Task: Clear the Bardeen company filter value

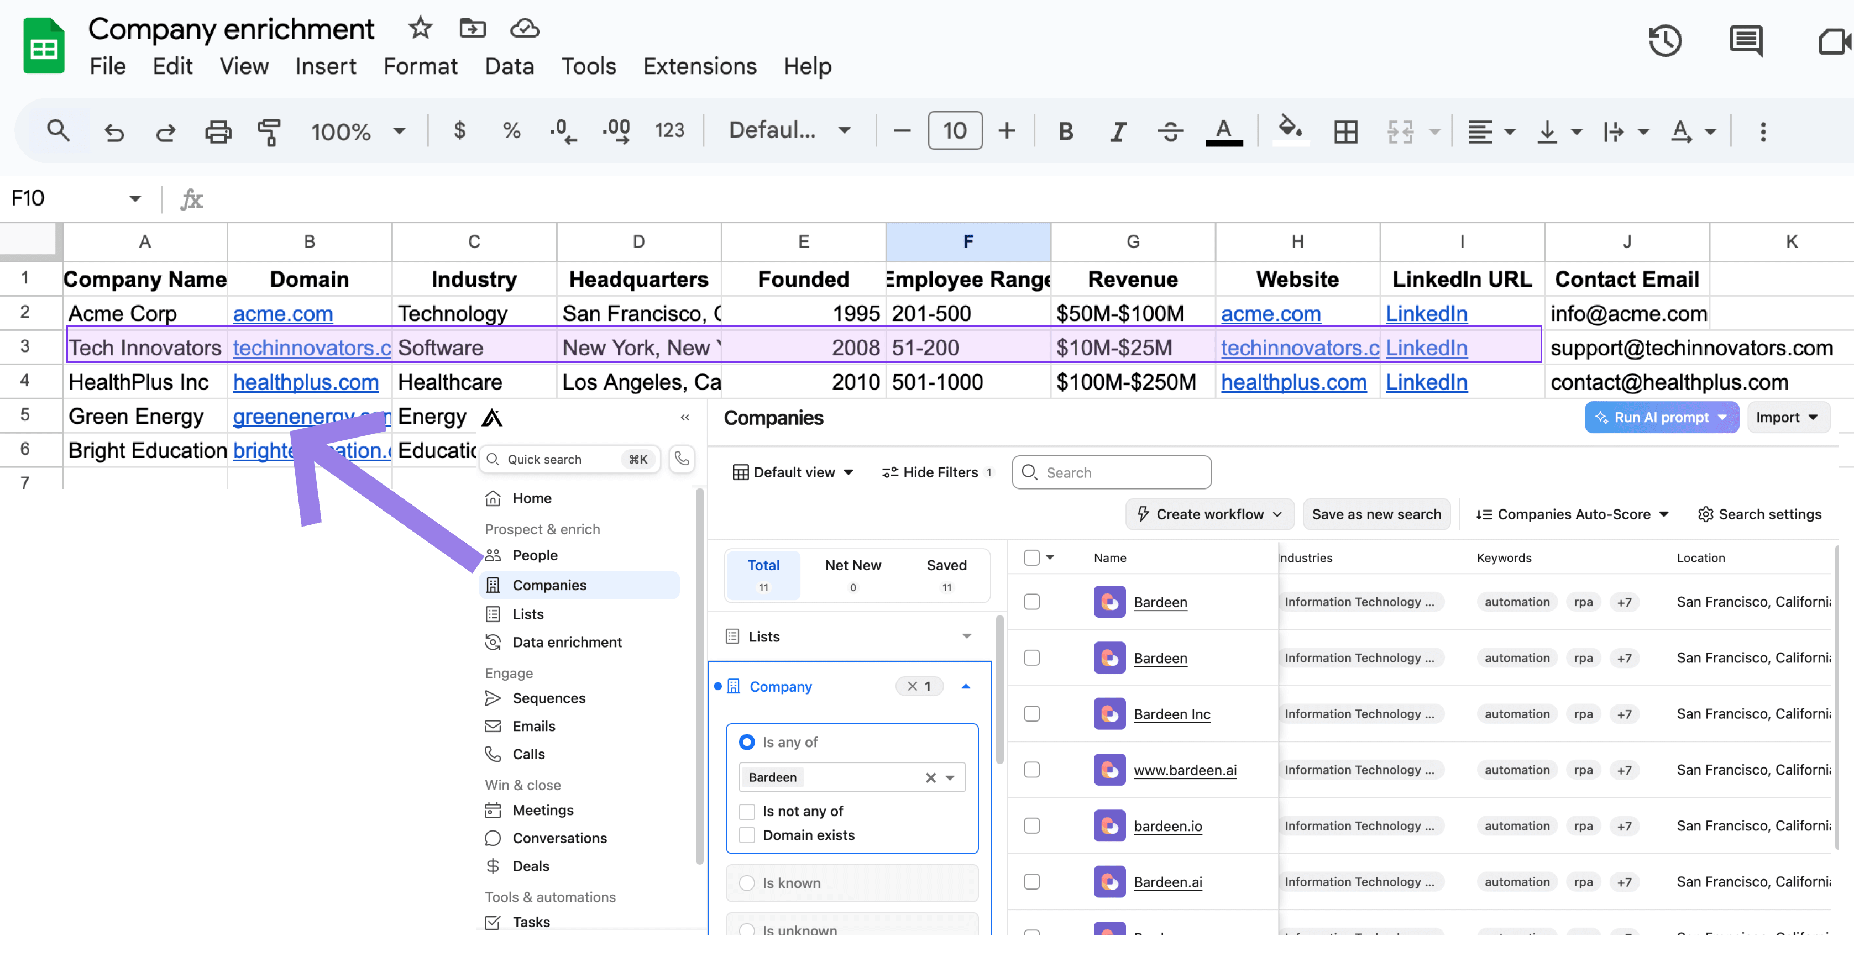Action: point(930,777)
